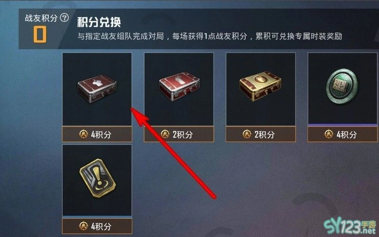
Task: Click the 积分兑换 heading
Action: coord(99,22)
